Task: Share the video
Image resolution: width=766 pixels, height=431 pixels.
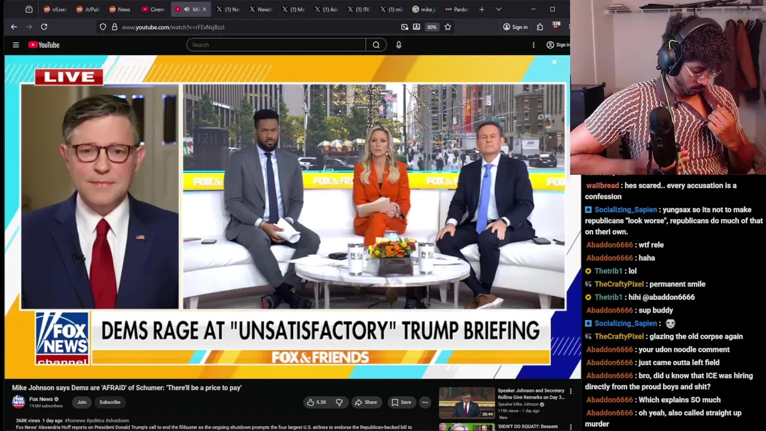Action: [366, 402]
